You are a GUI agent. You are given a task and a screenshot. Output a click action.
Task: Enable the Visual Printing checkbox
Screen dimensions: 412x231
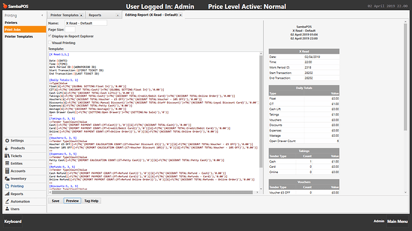[50, 42]
